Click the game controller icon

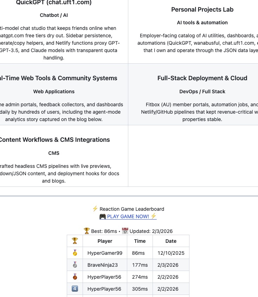tap(103, 216)
